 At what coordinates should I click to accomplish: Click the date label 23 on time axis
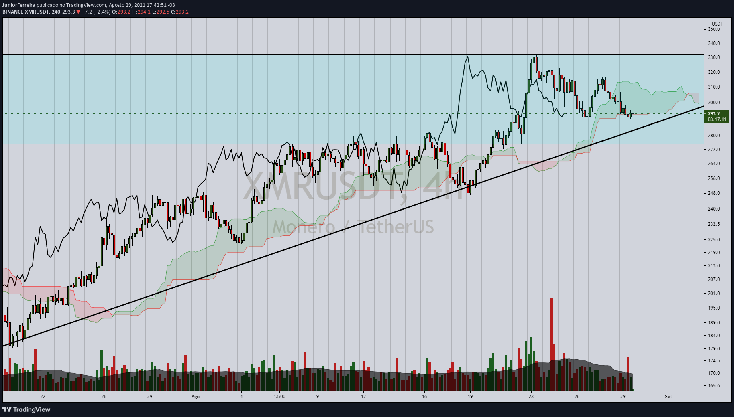pos(531,397)
